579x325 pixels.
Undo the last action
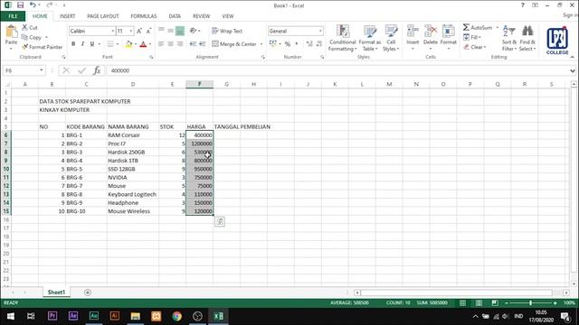pyautogui.click(x=33, y=5)
